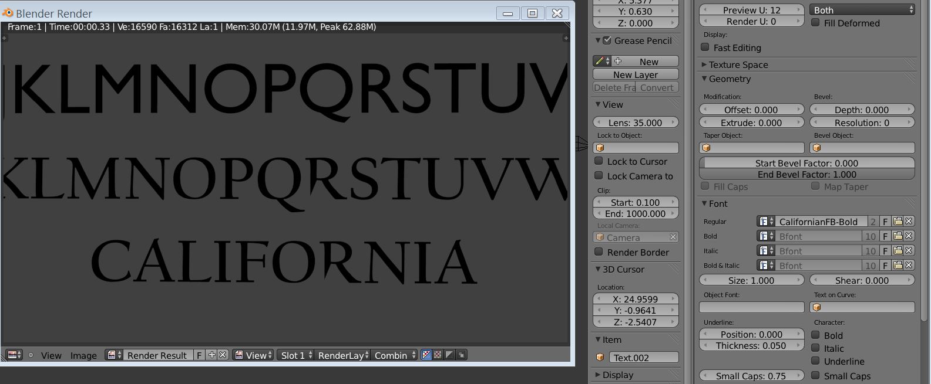Open font file for Regular slot (folder icon)

pos(898,221)
